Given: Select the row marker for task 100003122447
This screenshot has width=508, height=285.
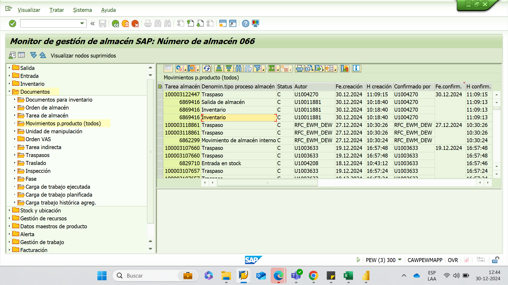Looking at the screenshot, I should pos(160,94).
